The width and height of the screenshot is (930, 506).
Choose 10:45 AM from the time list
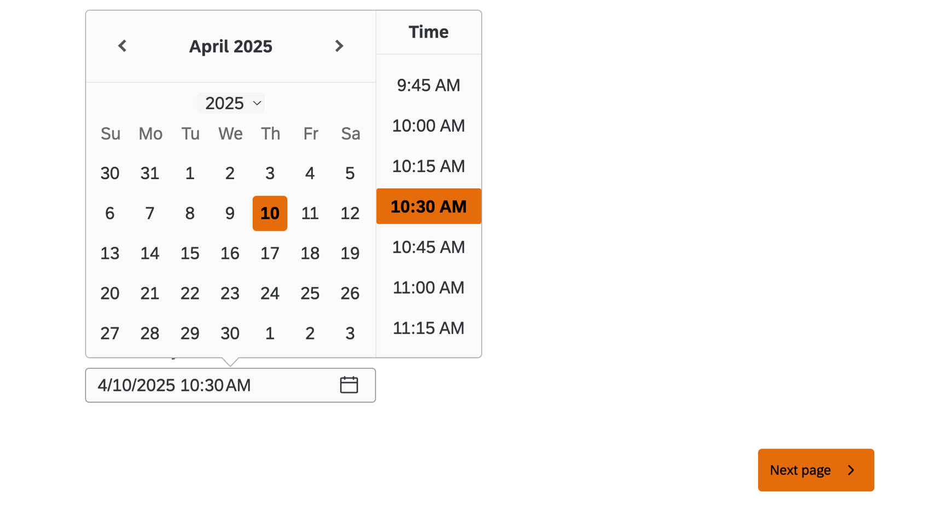(x=428, y=246)
